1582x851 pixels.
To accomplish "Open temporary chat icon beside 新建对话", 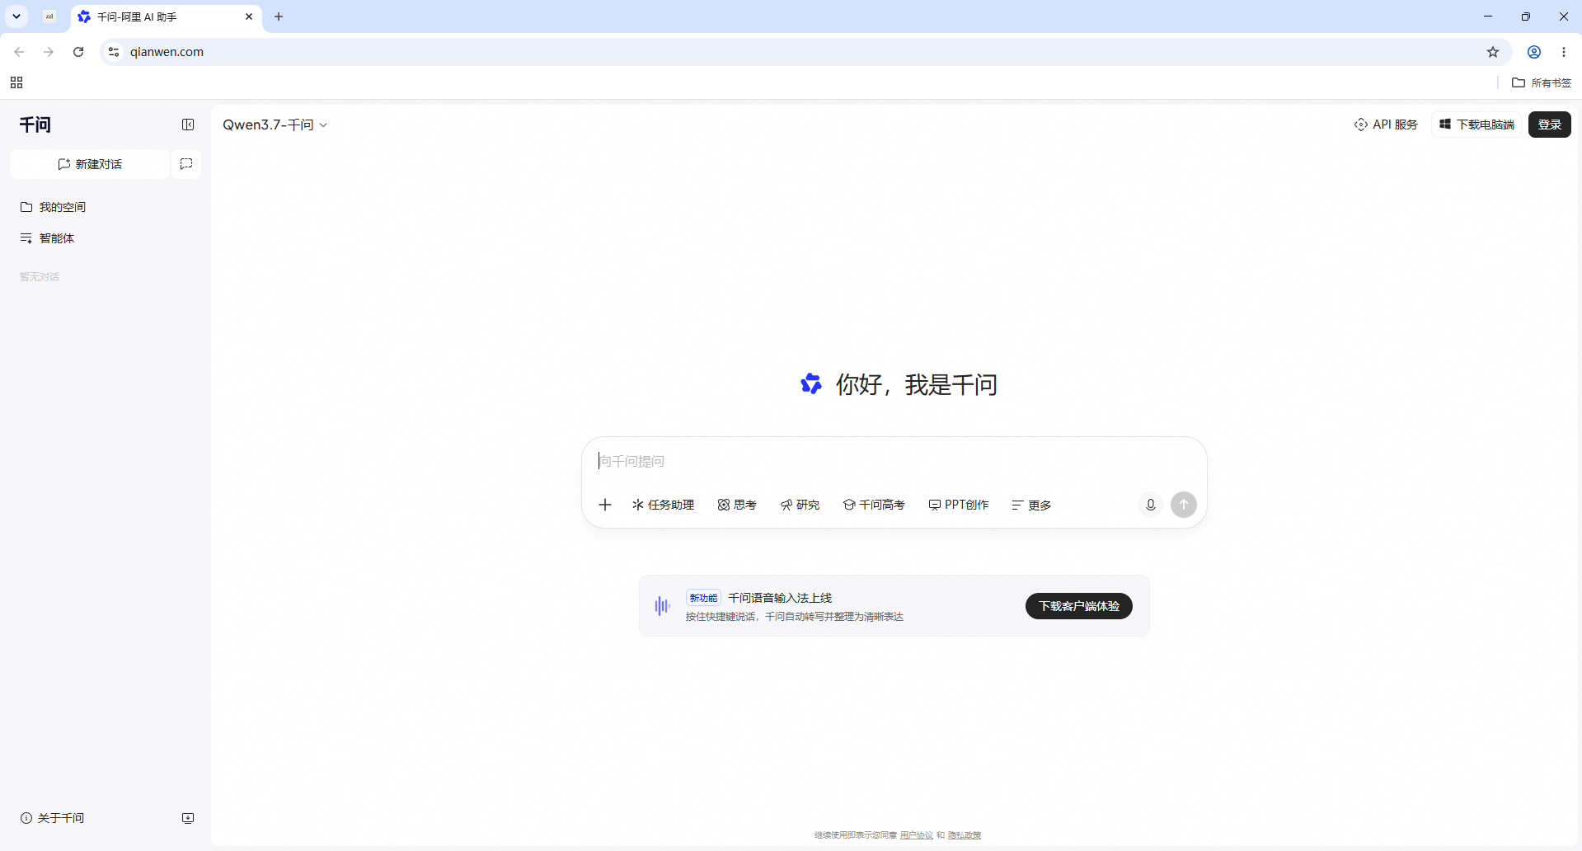I will 186,164.
